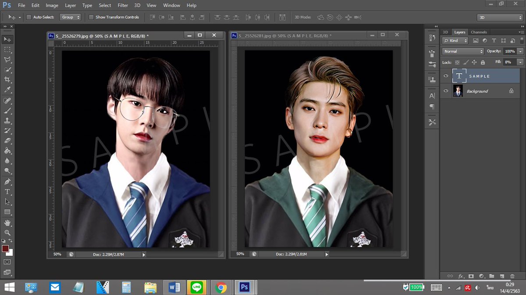Viewport: 526px width, 295px height.
Task: Click the Delete layer trash icon
Action: pyautogui.click(x=512, y=276)
